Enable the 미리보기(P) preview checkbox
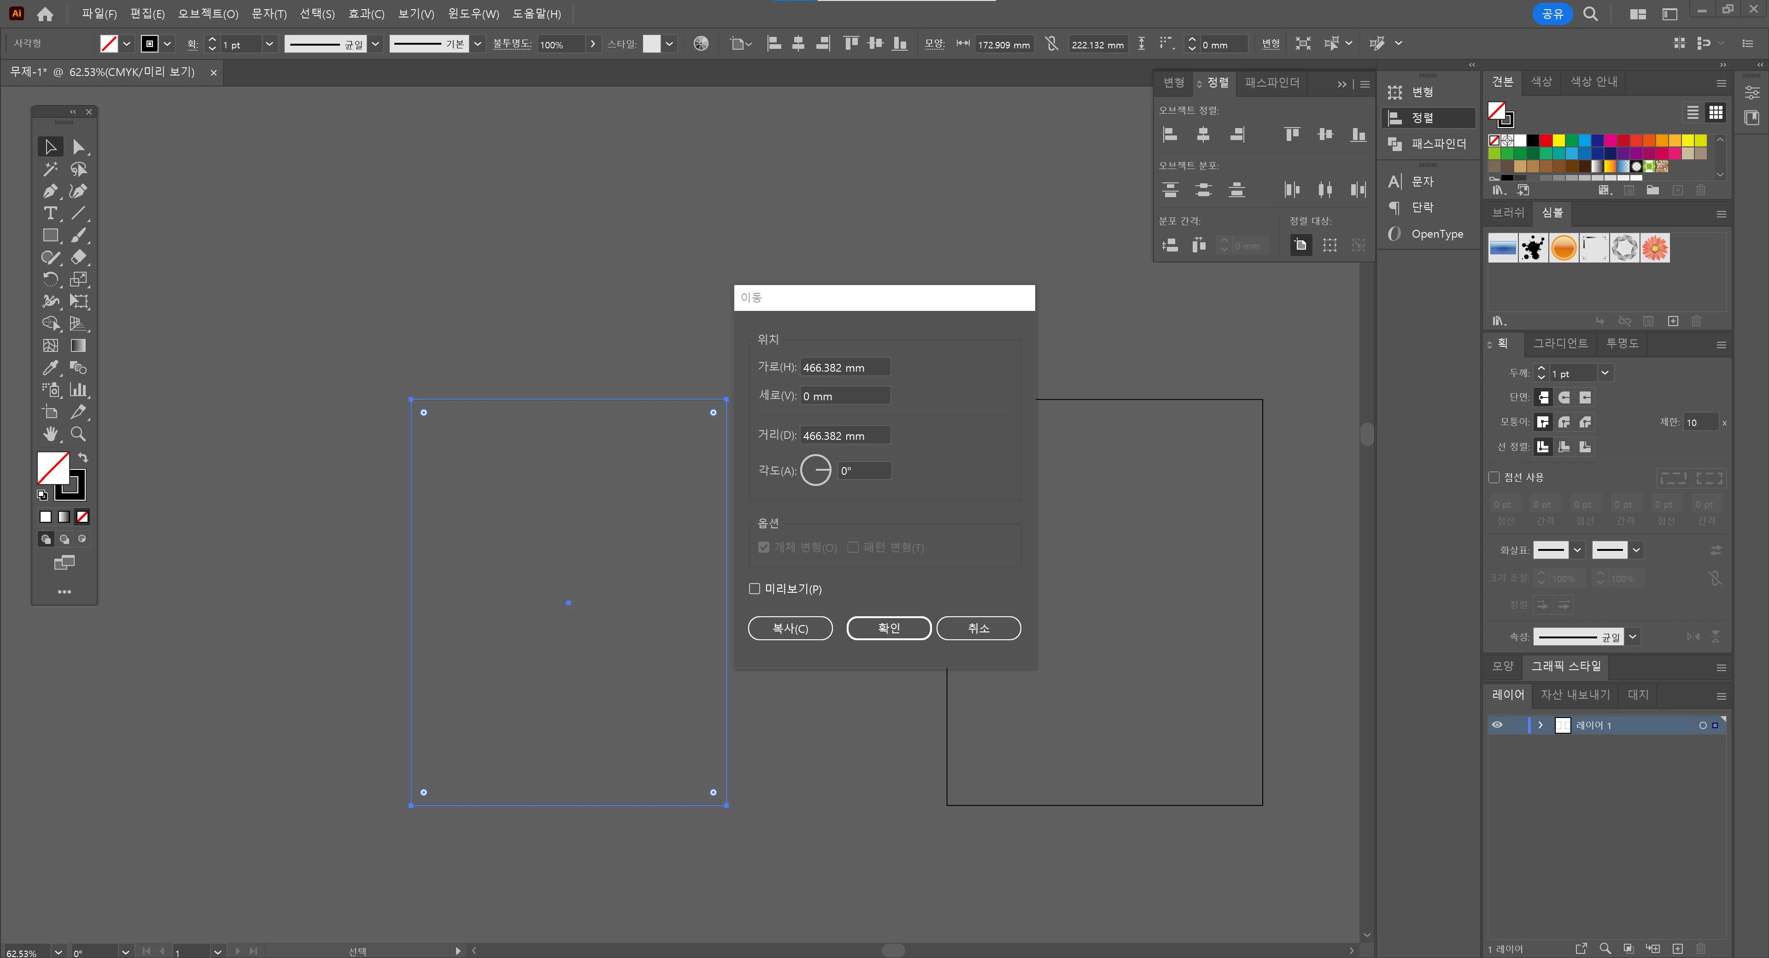 [755, 589]
